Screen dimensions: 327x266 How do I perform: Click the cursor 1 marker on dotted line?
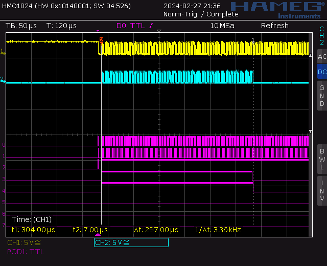tap(253, 37)
